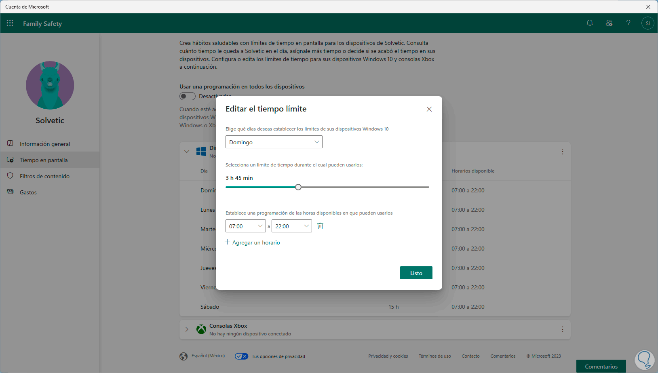This screenshot has height=373, width=658.
Task: Toggle the privacy options switch in footer
Action: point(242,356)
